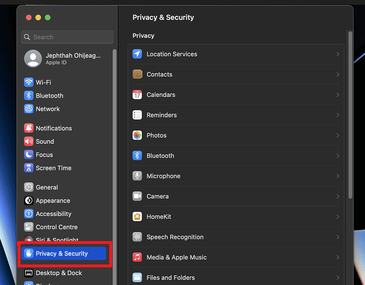Click the Photos flower icon
This screenshot has width=365, height=285.
click(137, 136)
